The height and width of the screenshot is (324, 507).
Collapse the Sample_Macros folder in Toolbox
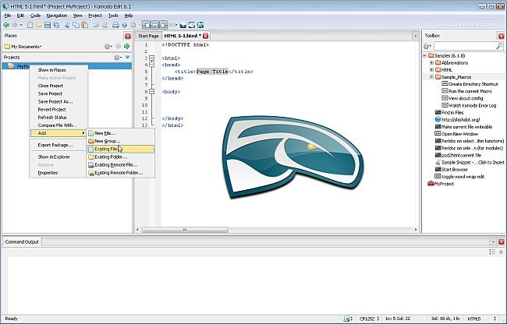click(431, 77)
